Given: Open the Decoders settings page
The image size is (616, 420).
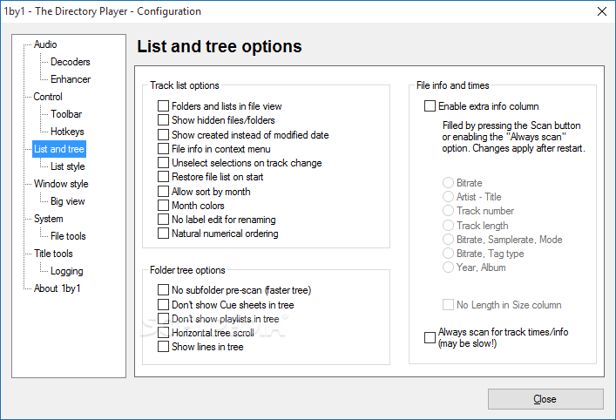Looking at the screenshot, I should coord(71,62).
